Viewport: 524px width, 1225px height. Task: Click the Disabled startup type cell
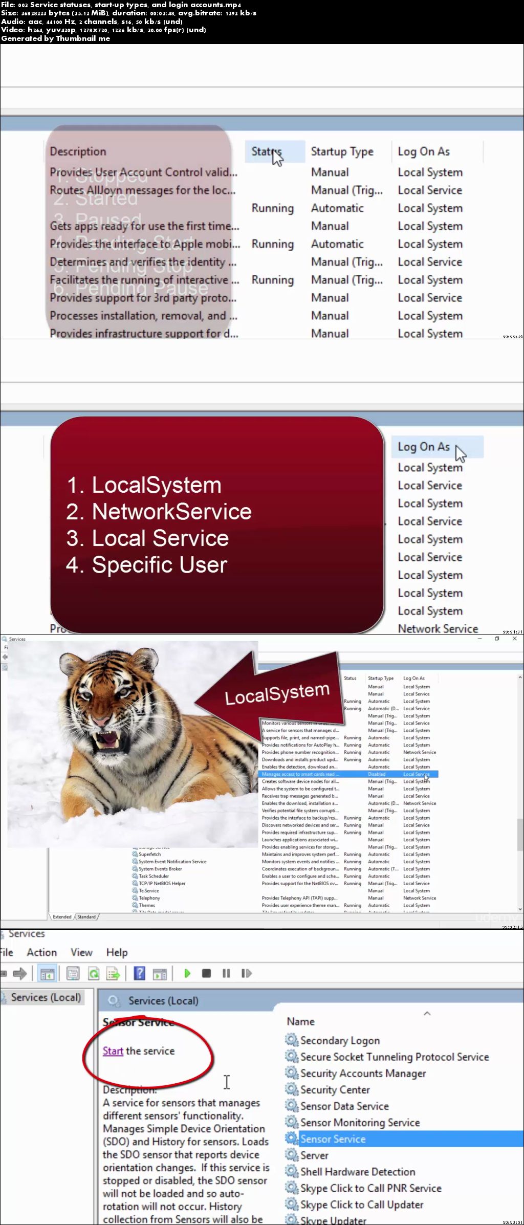(377, 774)
